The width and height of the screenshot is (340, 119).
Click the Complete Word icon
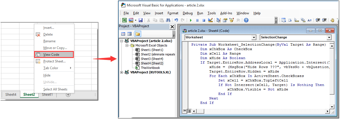309,20
